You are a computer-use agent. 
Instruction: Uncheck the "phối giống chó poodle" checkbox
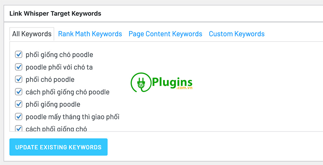click(19, 54)
